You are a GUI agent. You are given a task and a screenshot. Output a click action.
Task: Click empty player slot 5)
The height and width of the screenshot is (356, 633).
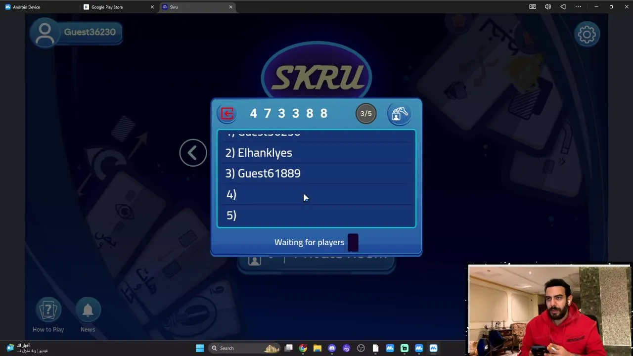coord(316,215)
